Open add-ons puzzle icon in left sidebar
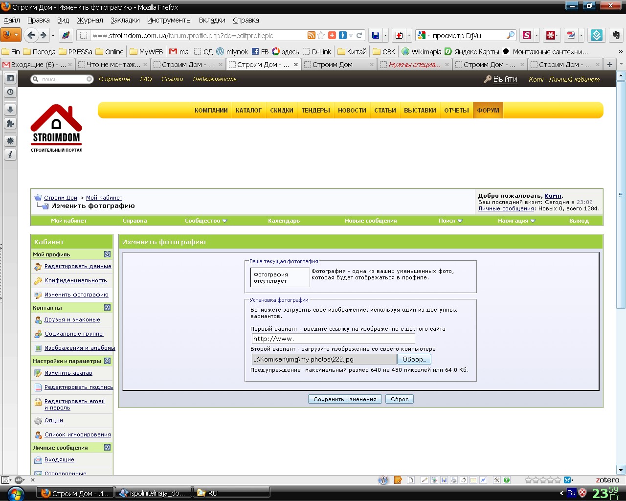This screenshot has width=626, height=501. coord(10,123)
